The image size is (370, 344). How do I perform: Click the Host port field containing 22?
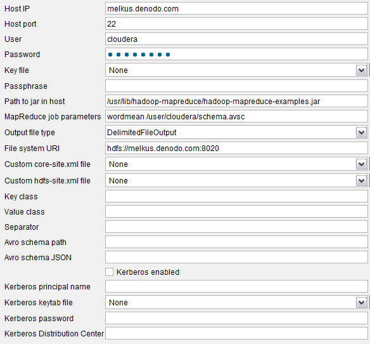[x=236, y=24]
